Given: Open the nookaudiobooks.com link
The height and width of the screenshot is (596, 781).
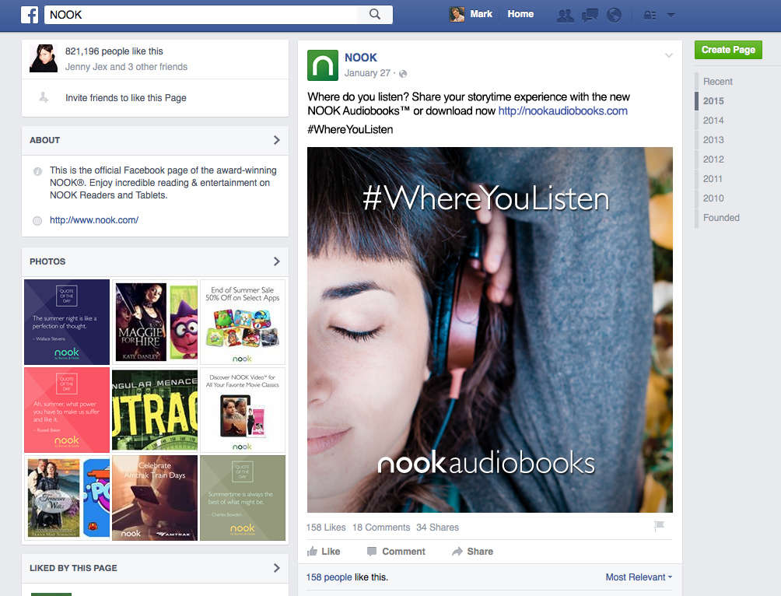Looking at the screenshot, I should 563,110.
